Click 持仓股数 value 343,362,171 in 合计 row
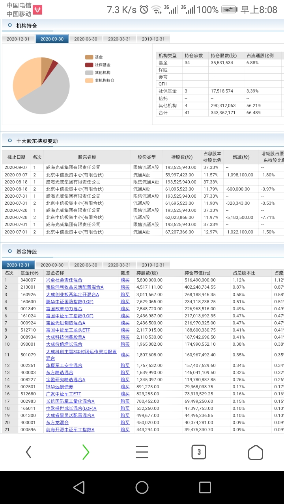The image size is (284, 504). [223, 113]
